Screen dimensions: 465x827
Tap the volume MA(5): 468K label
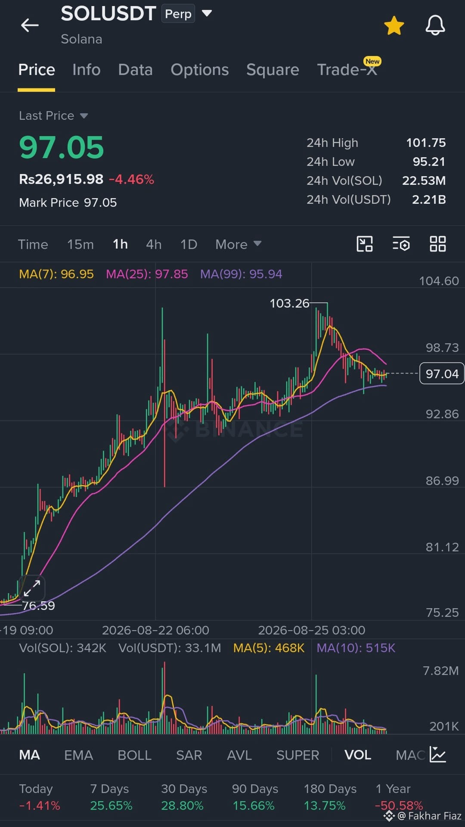click(269, 648)
